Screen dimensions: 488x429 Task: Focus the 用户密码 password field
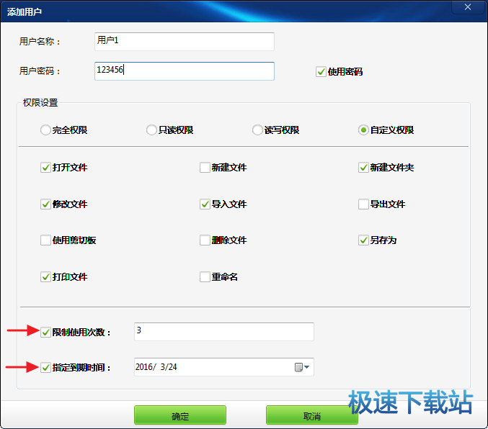(185, 71)
